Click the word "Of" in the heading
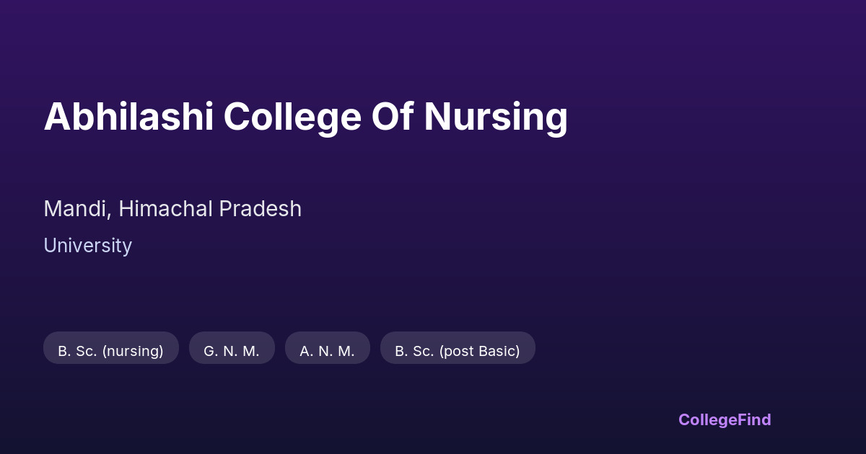Viewport: 866px width, 454px height. pyautogui.click(x=392, y=117)
